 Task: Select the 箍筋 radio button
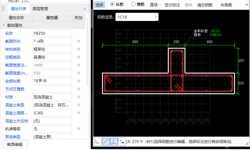[x=133, y=4]
